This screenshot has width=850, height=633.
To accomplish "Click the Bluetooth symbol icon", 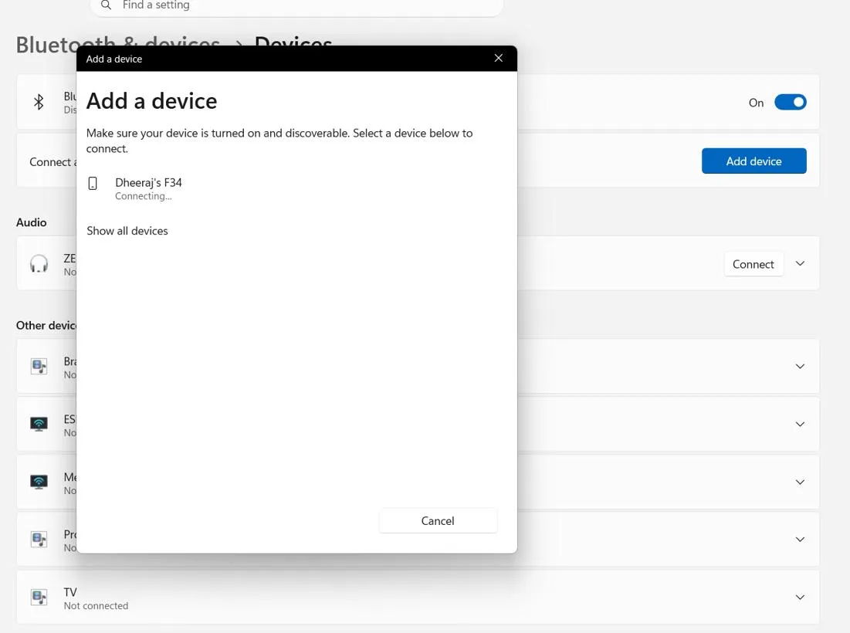I will tap(39, 102).
